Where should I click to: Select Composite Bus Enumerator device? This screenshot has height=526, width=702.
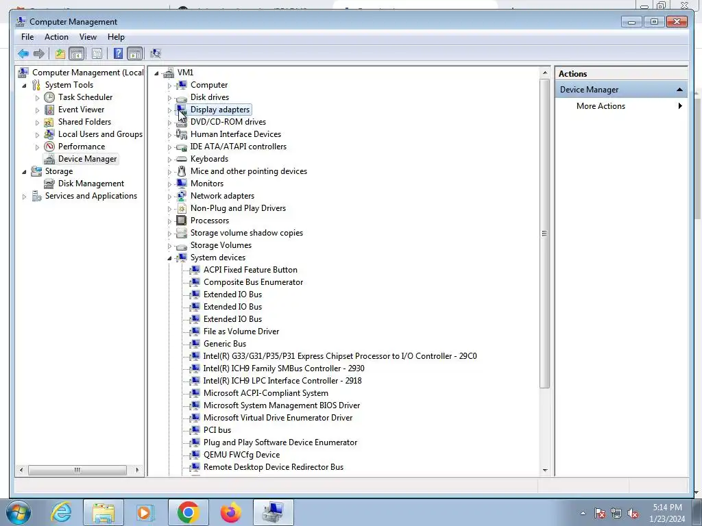[253, 282]
